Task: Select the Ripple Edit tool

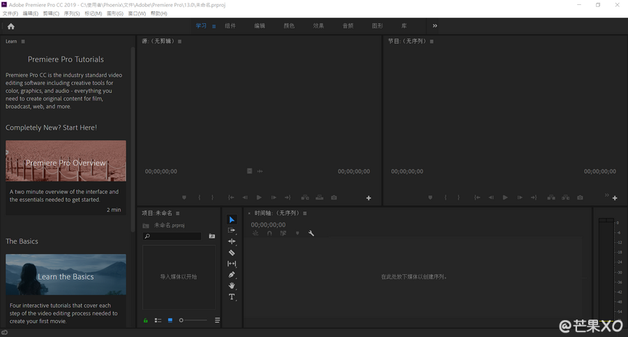Action: point(232,241)
